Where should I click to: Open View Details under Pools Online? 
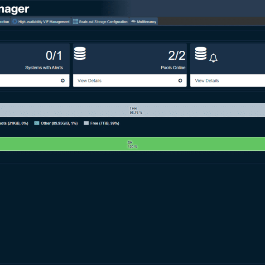(x=89, y=81)
